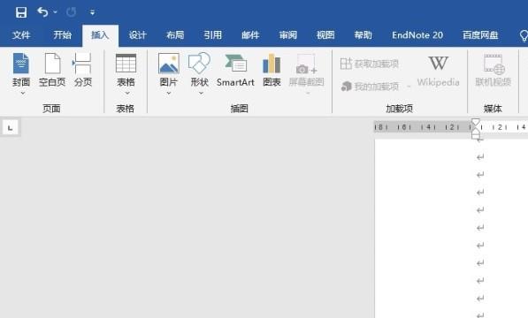Open the 布局 tab
Viewport: 528px width, 318px height.
175,35
